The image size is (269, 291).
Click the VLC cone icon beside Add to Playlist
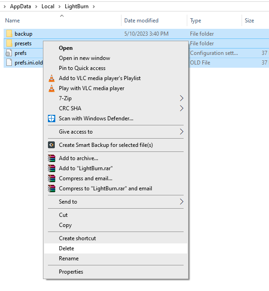click(52, 78)
